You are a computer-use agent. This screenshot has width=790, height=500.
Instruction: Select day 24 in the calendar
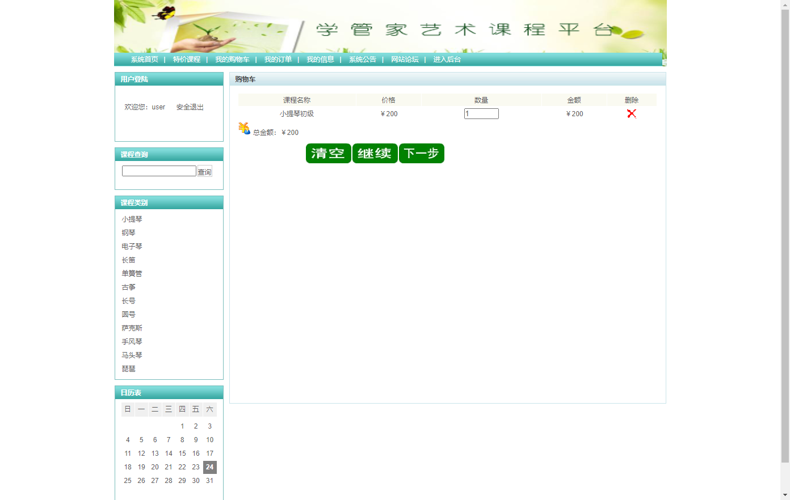(209, 467)
